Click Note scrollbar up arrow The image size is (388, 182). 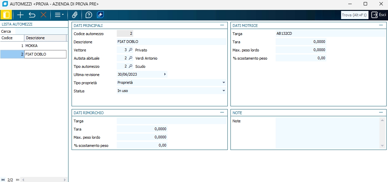pyautogui.click(x=382, y=120)
